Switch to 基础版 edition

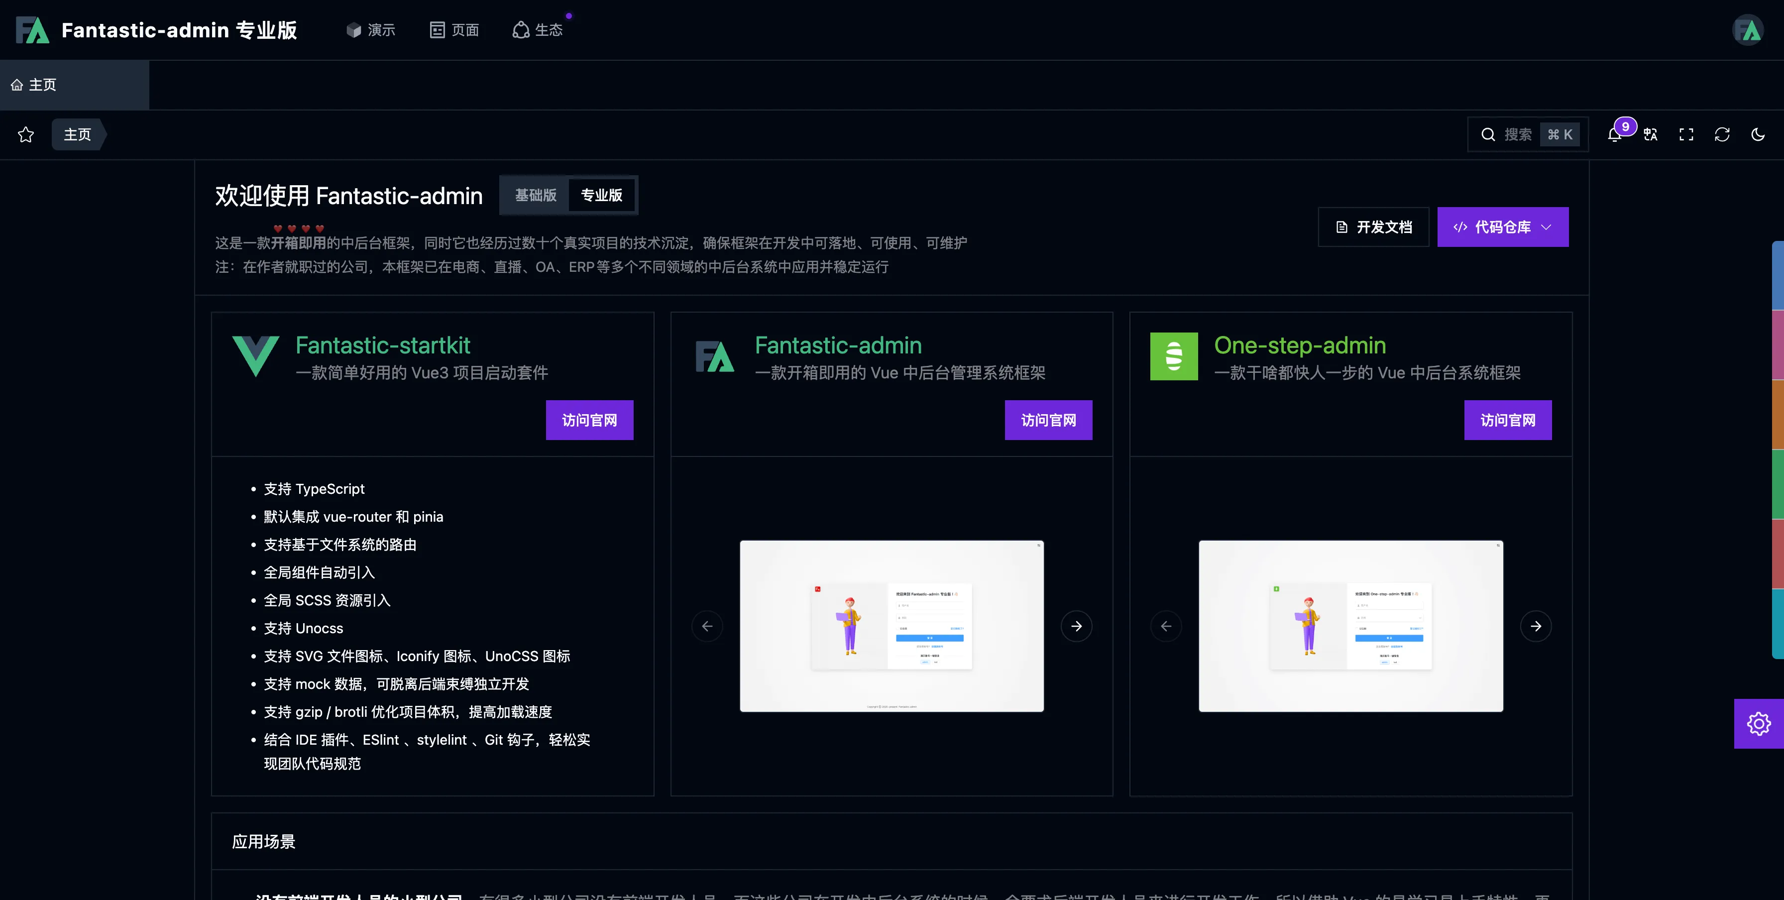(x=535, y=195)
